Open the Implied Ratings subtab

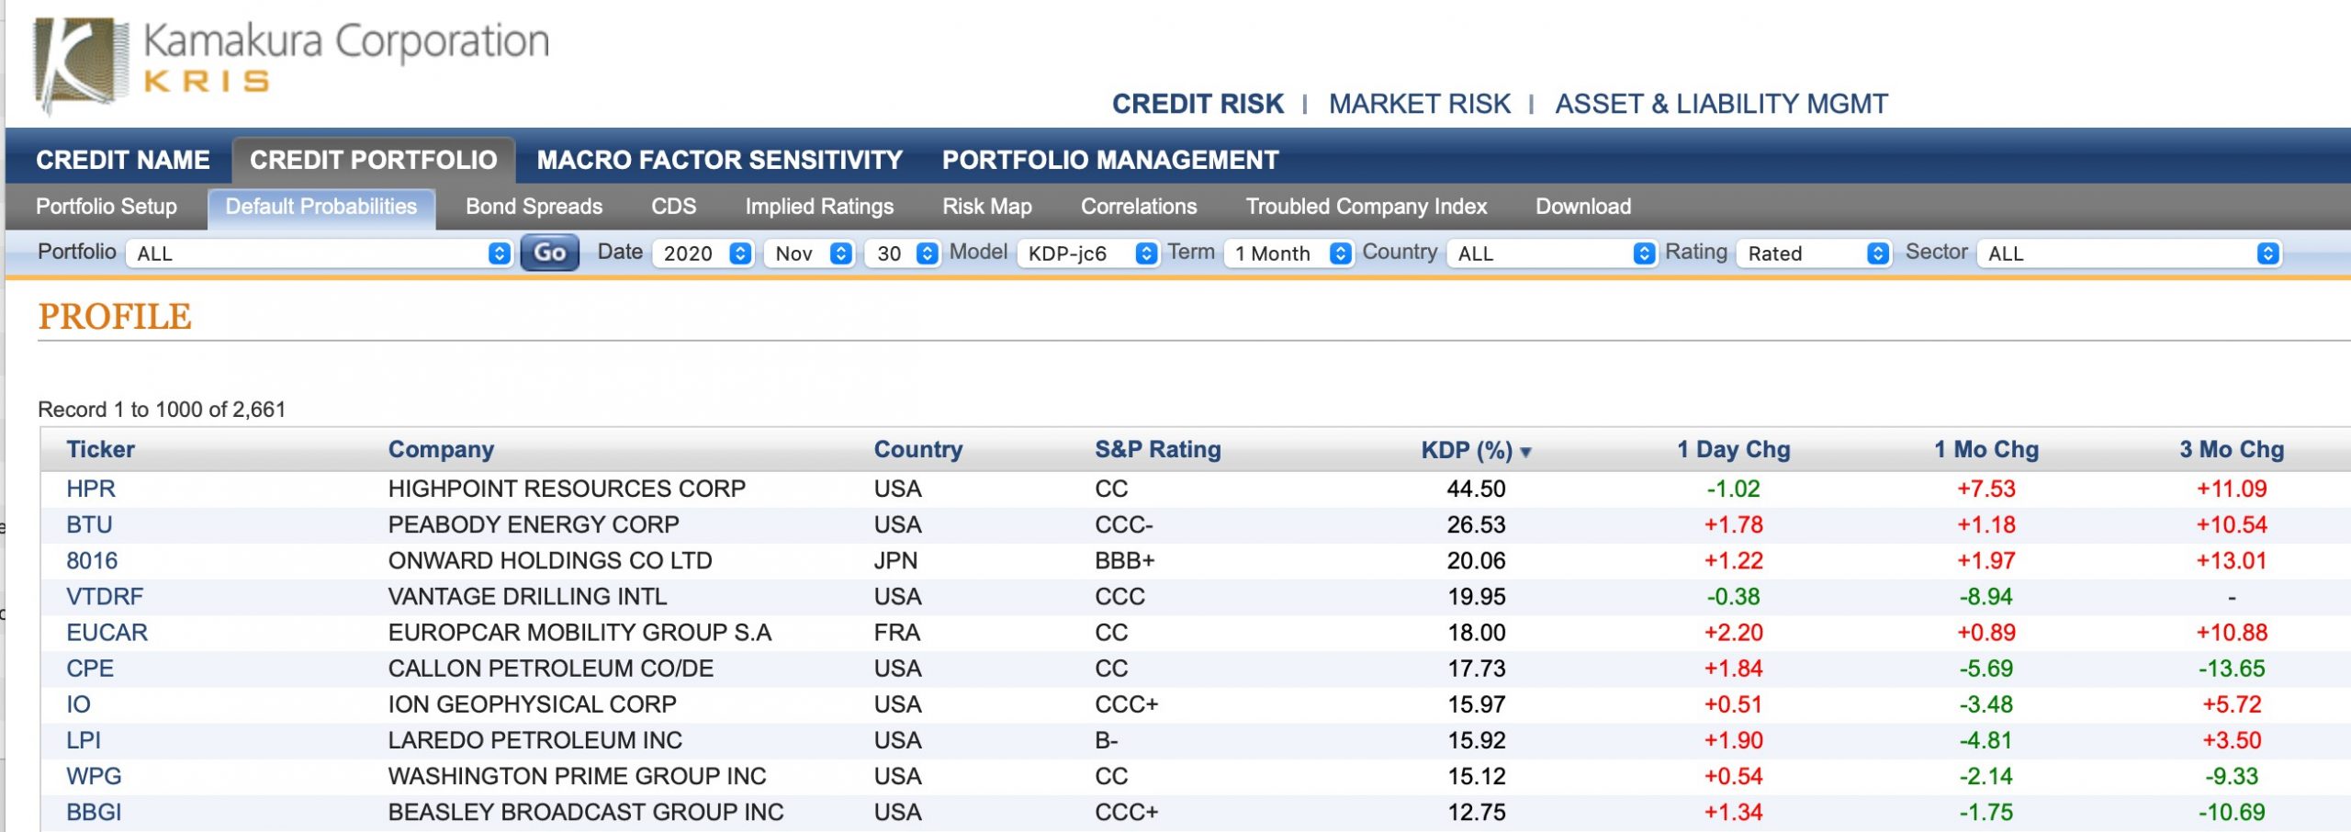point(819,207)
